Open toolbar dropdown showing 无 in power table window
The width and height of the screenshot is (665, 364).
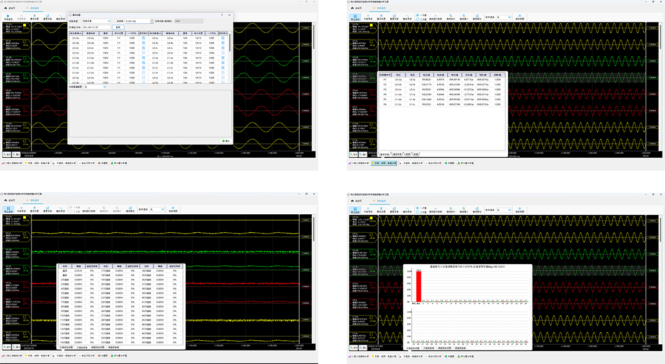tap(504, 17)
